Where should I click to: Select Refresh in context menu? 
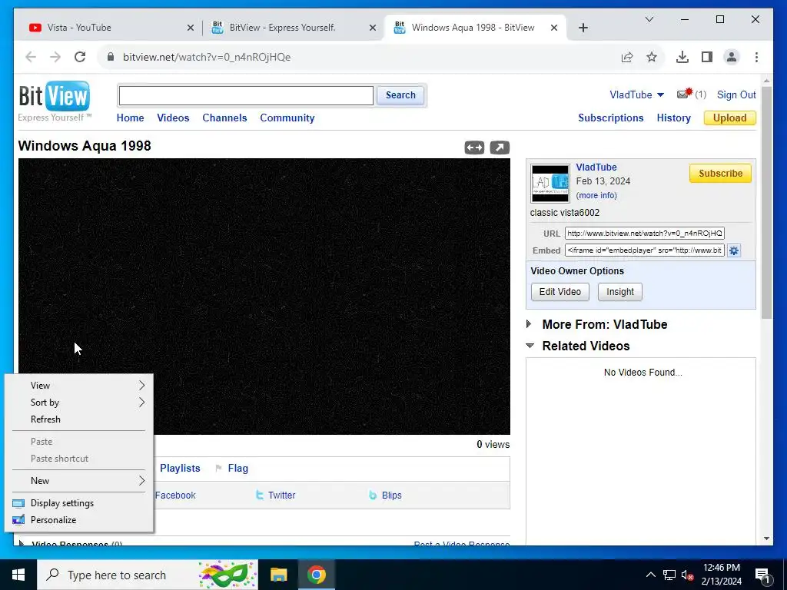79,419
